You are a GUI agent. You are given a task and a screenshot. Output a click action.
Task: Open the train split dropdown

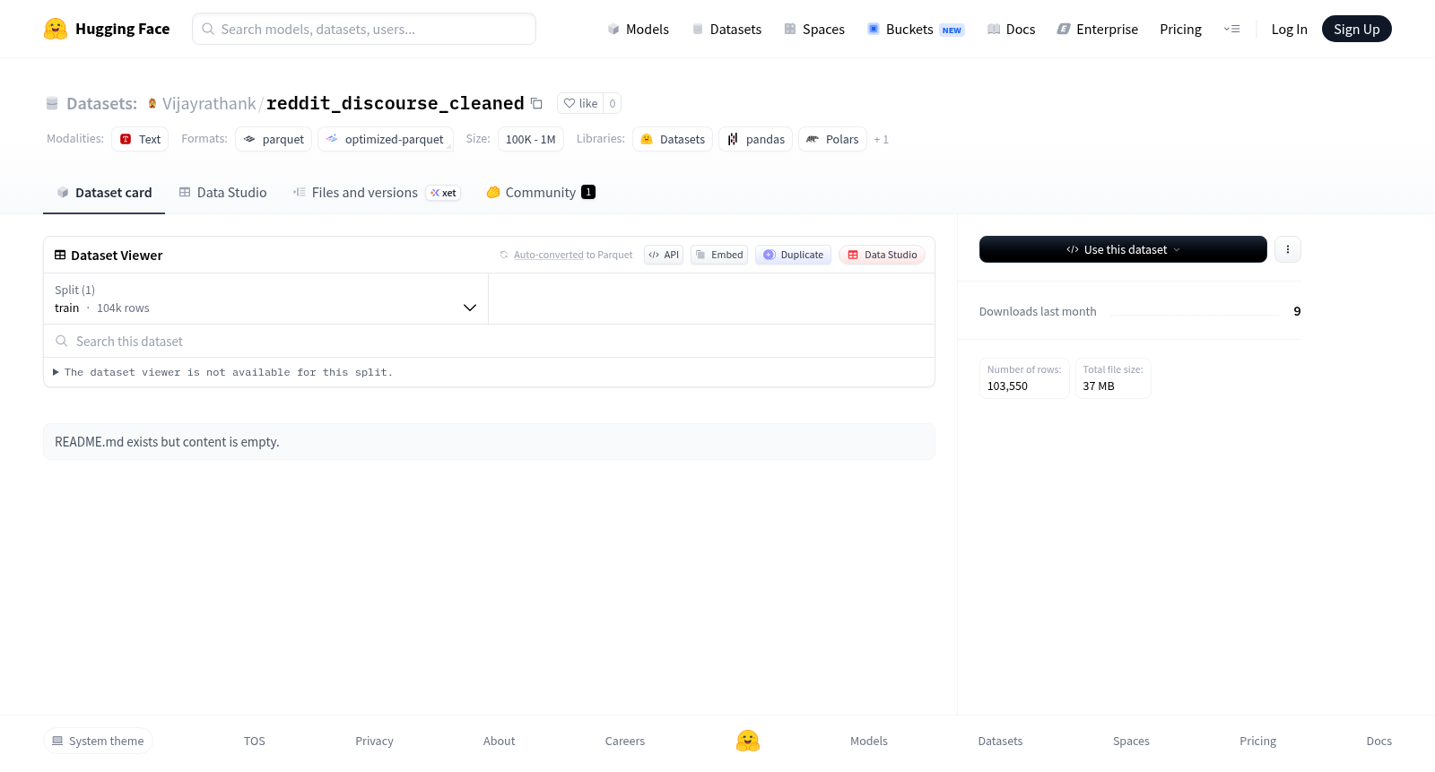point(265,299)
